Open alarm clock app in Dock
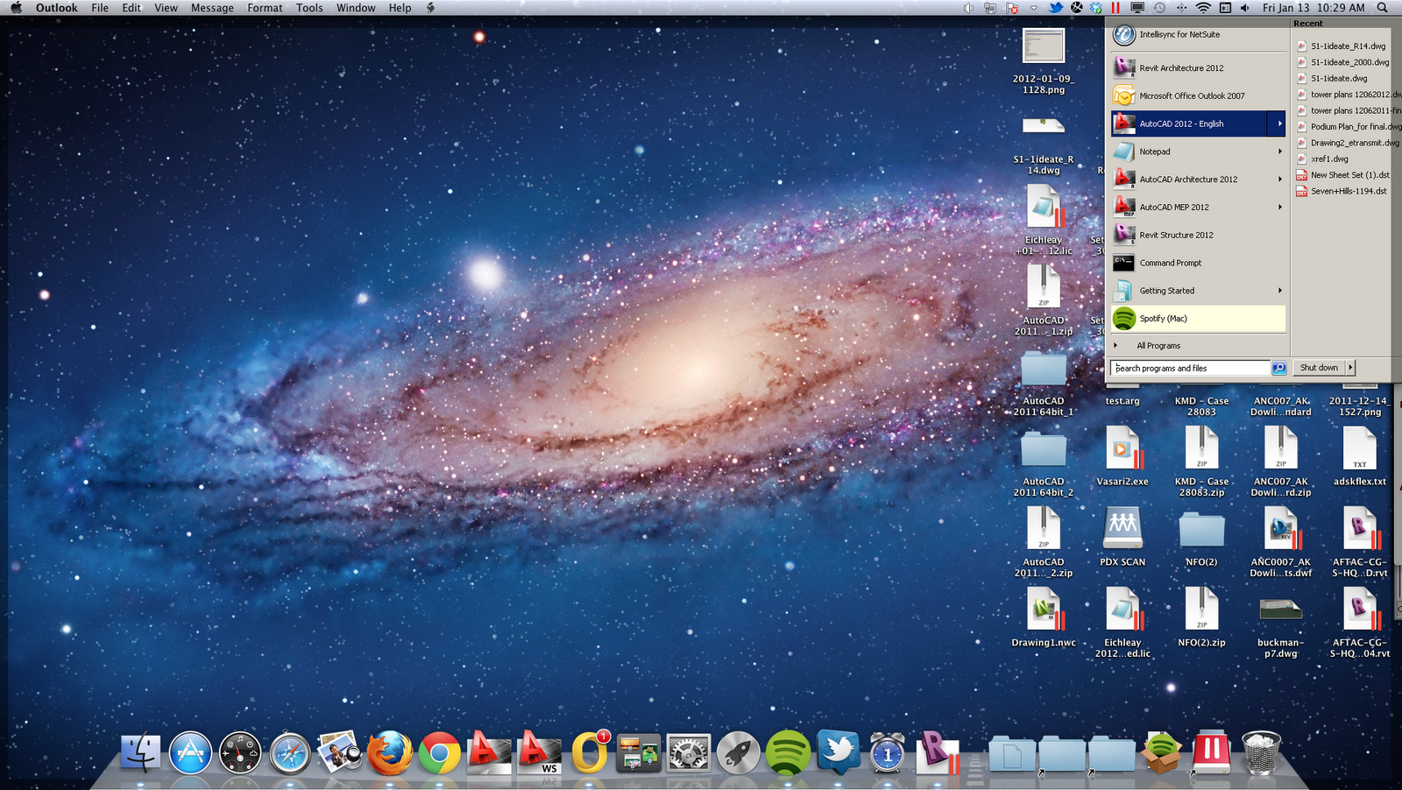 pos(887,752)
